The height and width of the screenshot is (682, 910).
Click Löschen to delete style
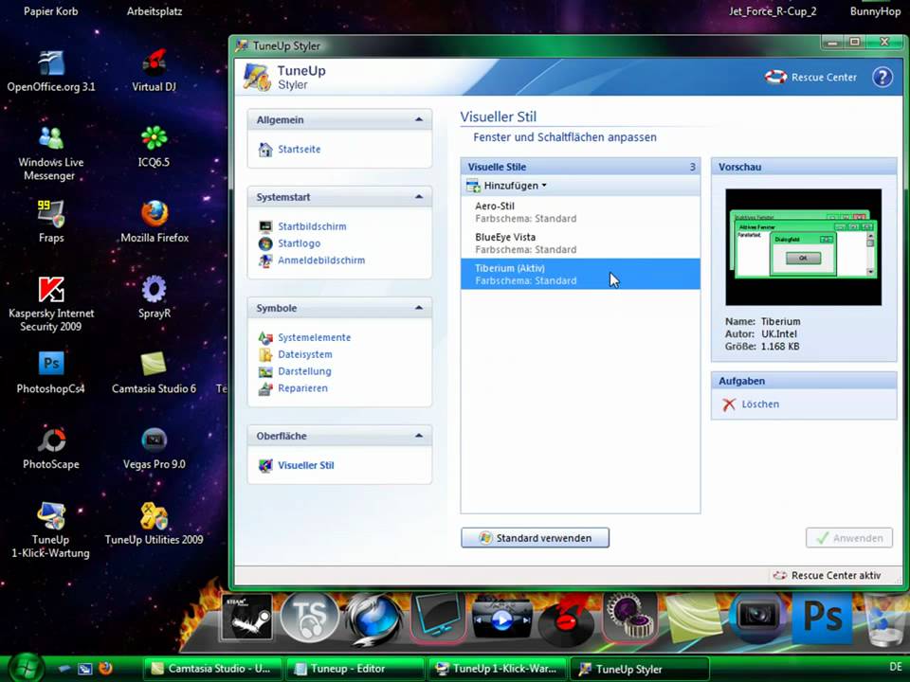(759, 404)
